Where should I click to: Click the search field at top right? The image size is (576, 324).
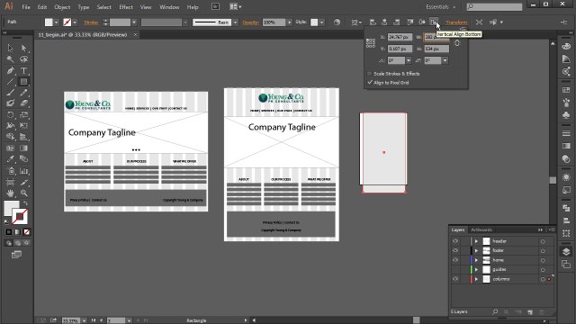point(494,6)
